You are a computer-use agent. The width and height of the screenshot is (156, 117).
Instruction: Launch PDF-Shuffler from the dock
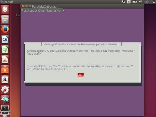pos(5,100)
